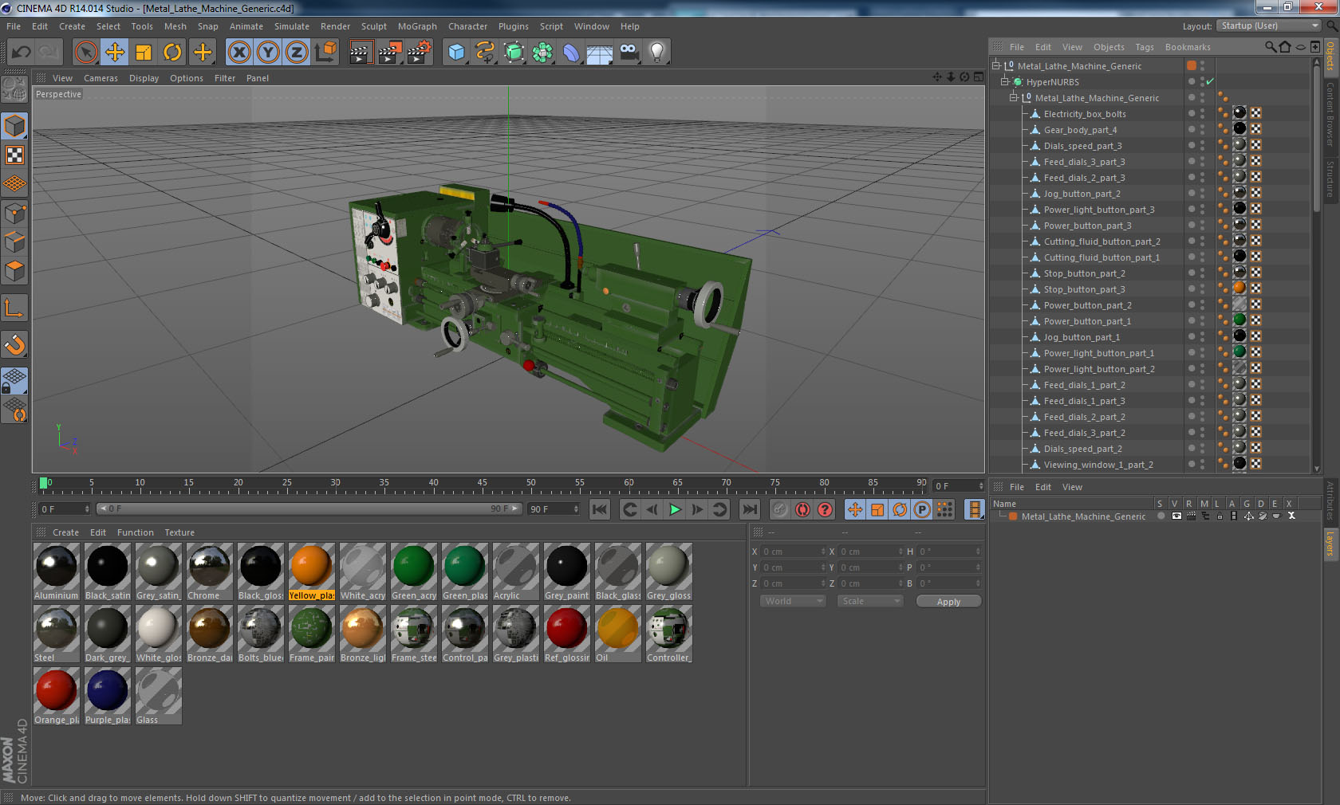1340x805 pixels.
Task: Open the MoGraph menu
Action: coord(417,26)
